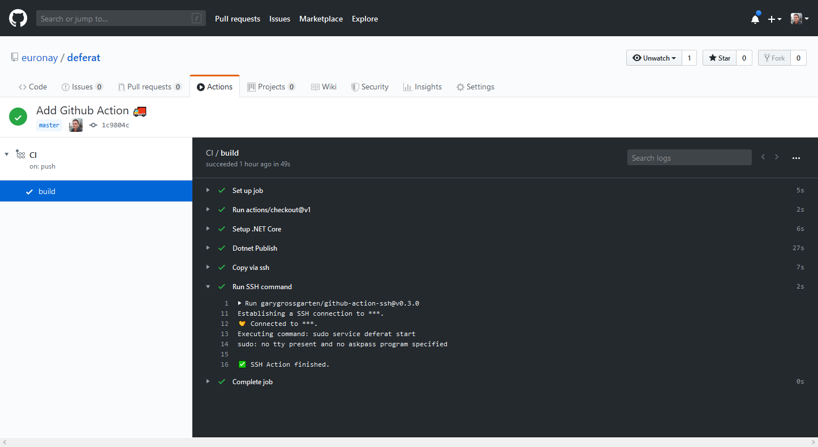The width and height of the screenshot is (818, 447).
Task: Collapse the CI workflow in sidebar
Action: pyautogui.click(x=7, y=154)
